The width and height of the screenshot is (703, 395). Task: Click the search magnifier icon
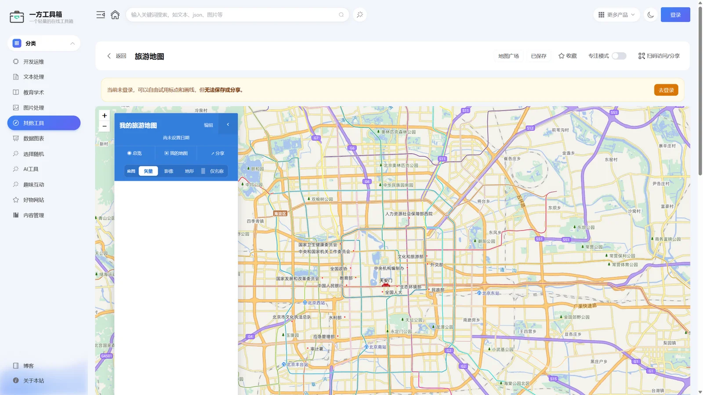point(341,14)
